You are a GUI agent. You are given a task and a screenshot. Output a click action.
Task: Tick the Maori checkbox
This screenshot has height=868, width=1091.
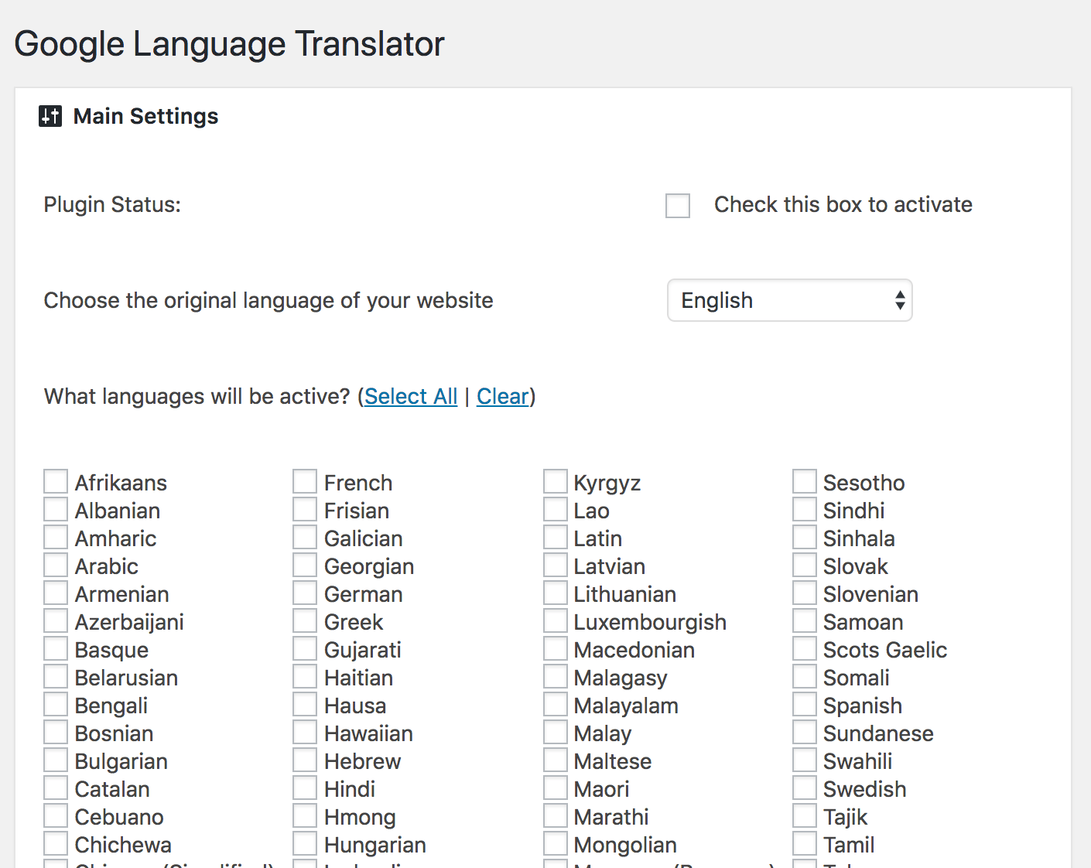click(x=556, y=788)
